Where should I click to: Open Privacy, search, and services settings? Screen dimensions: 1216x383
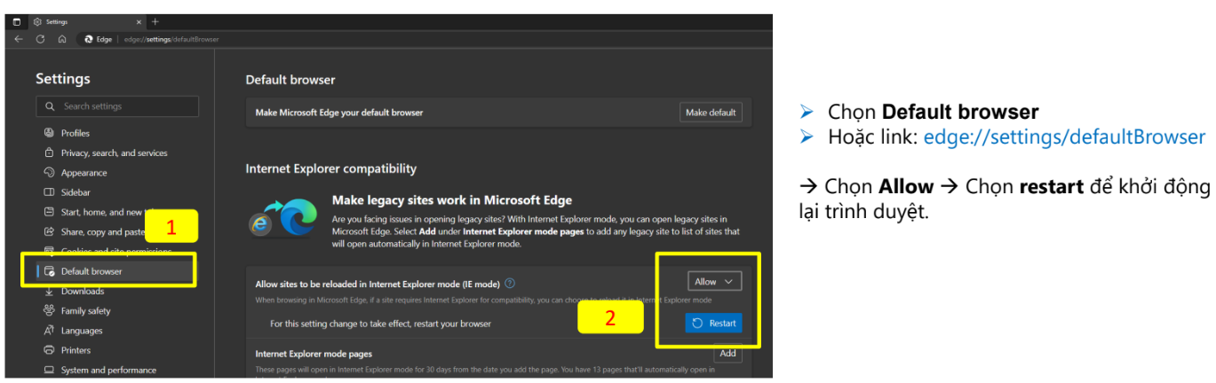pos(114,153)
